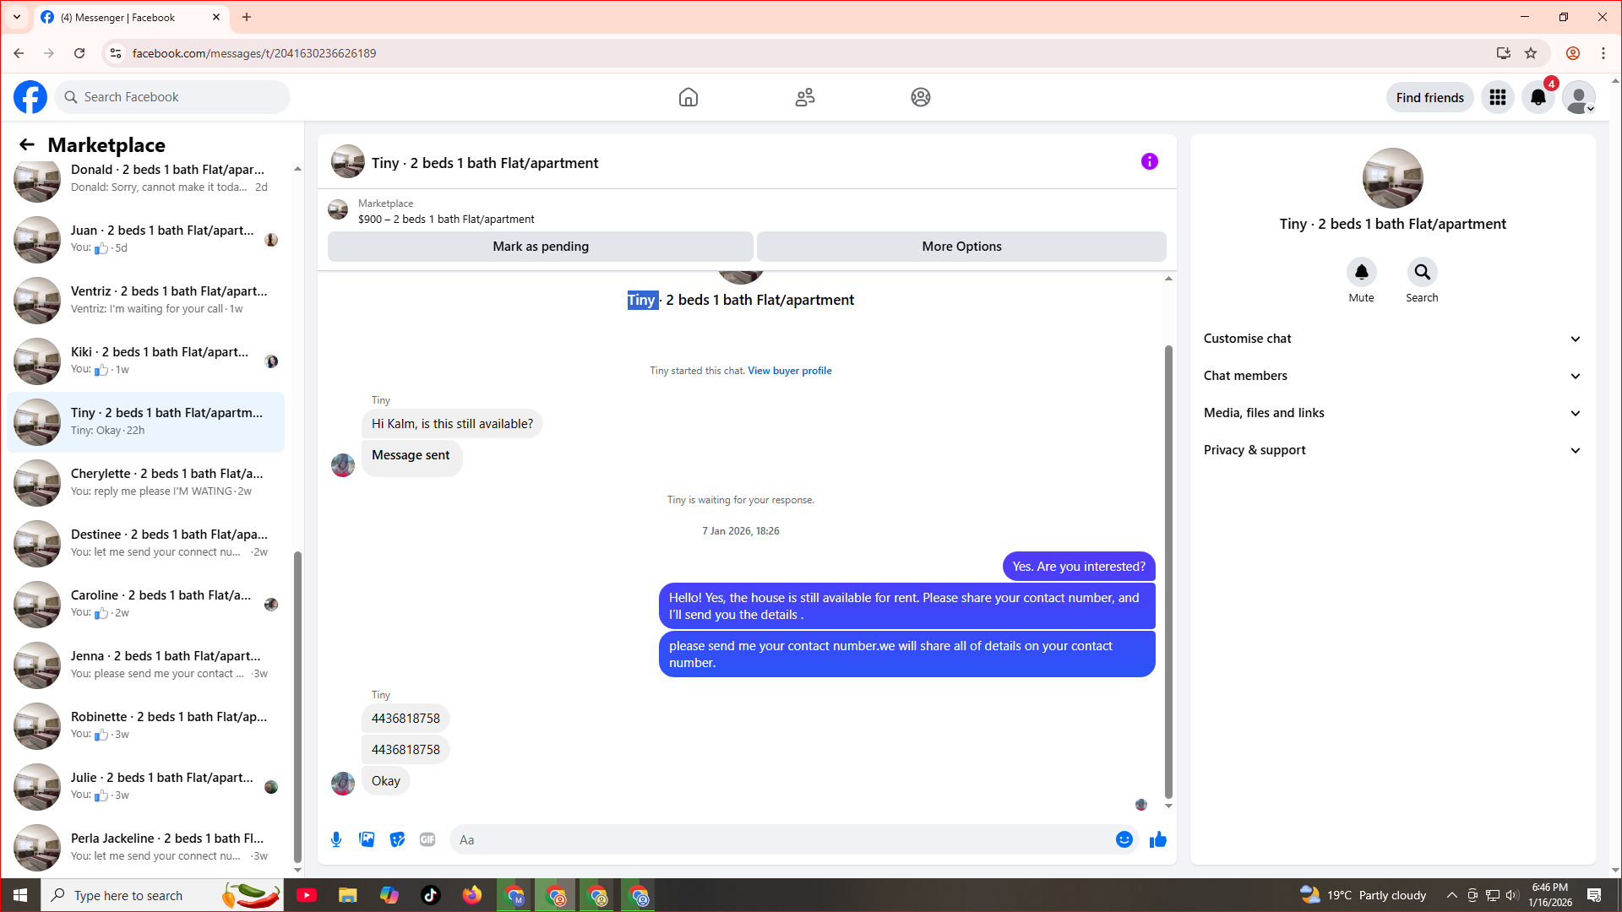Screen dimensions: 1622x912
Task: Toggle the purple conversation info panel
Action: tap(1150, 161)
